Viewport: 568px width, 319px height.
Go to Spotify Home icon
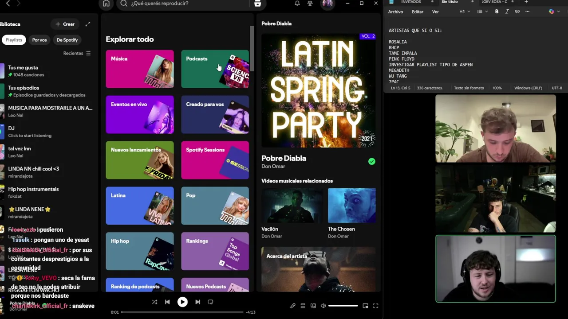(106, 4)
